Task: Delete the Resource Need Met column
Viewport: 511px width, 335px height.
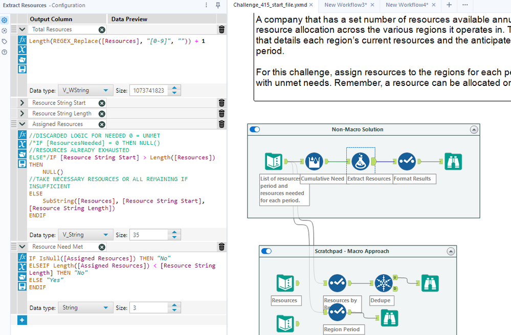Action: 221,247
